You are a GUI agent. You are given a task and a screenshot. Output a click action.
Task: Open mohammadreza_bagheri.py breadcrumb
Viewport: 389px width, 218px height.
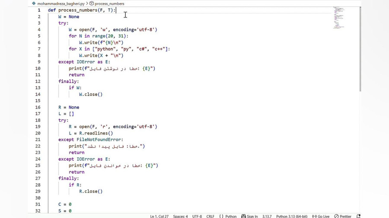[61, 4]
